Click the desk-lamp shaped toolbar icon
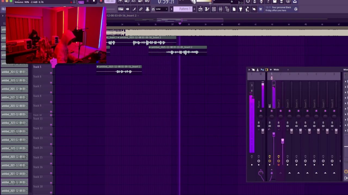 coord(247,9)
